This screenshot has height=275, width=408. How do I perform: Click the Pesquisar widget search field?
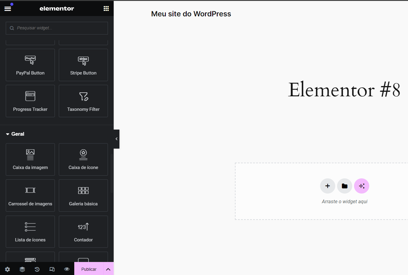[57, 28]
